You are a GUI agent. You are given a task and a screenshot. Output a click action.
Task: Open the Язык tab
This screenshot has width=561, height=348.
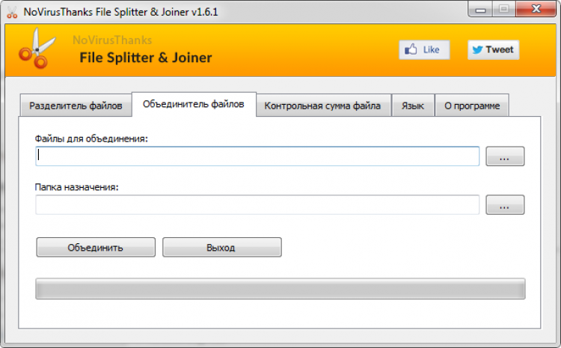[413, 106]
